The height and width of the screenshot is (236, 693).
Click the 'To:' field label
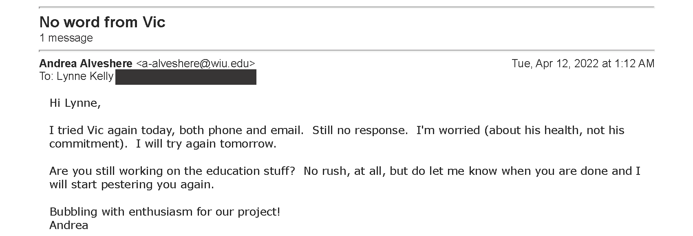coord(46,77)
